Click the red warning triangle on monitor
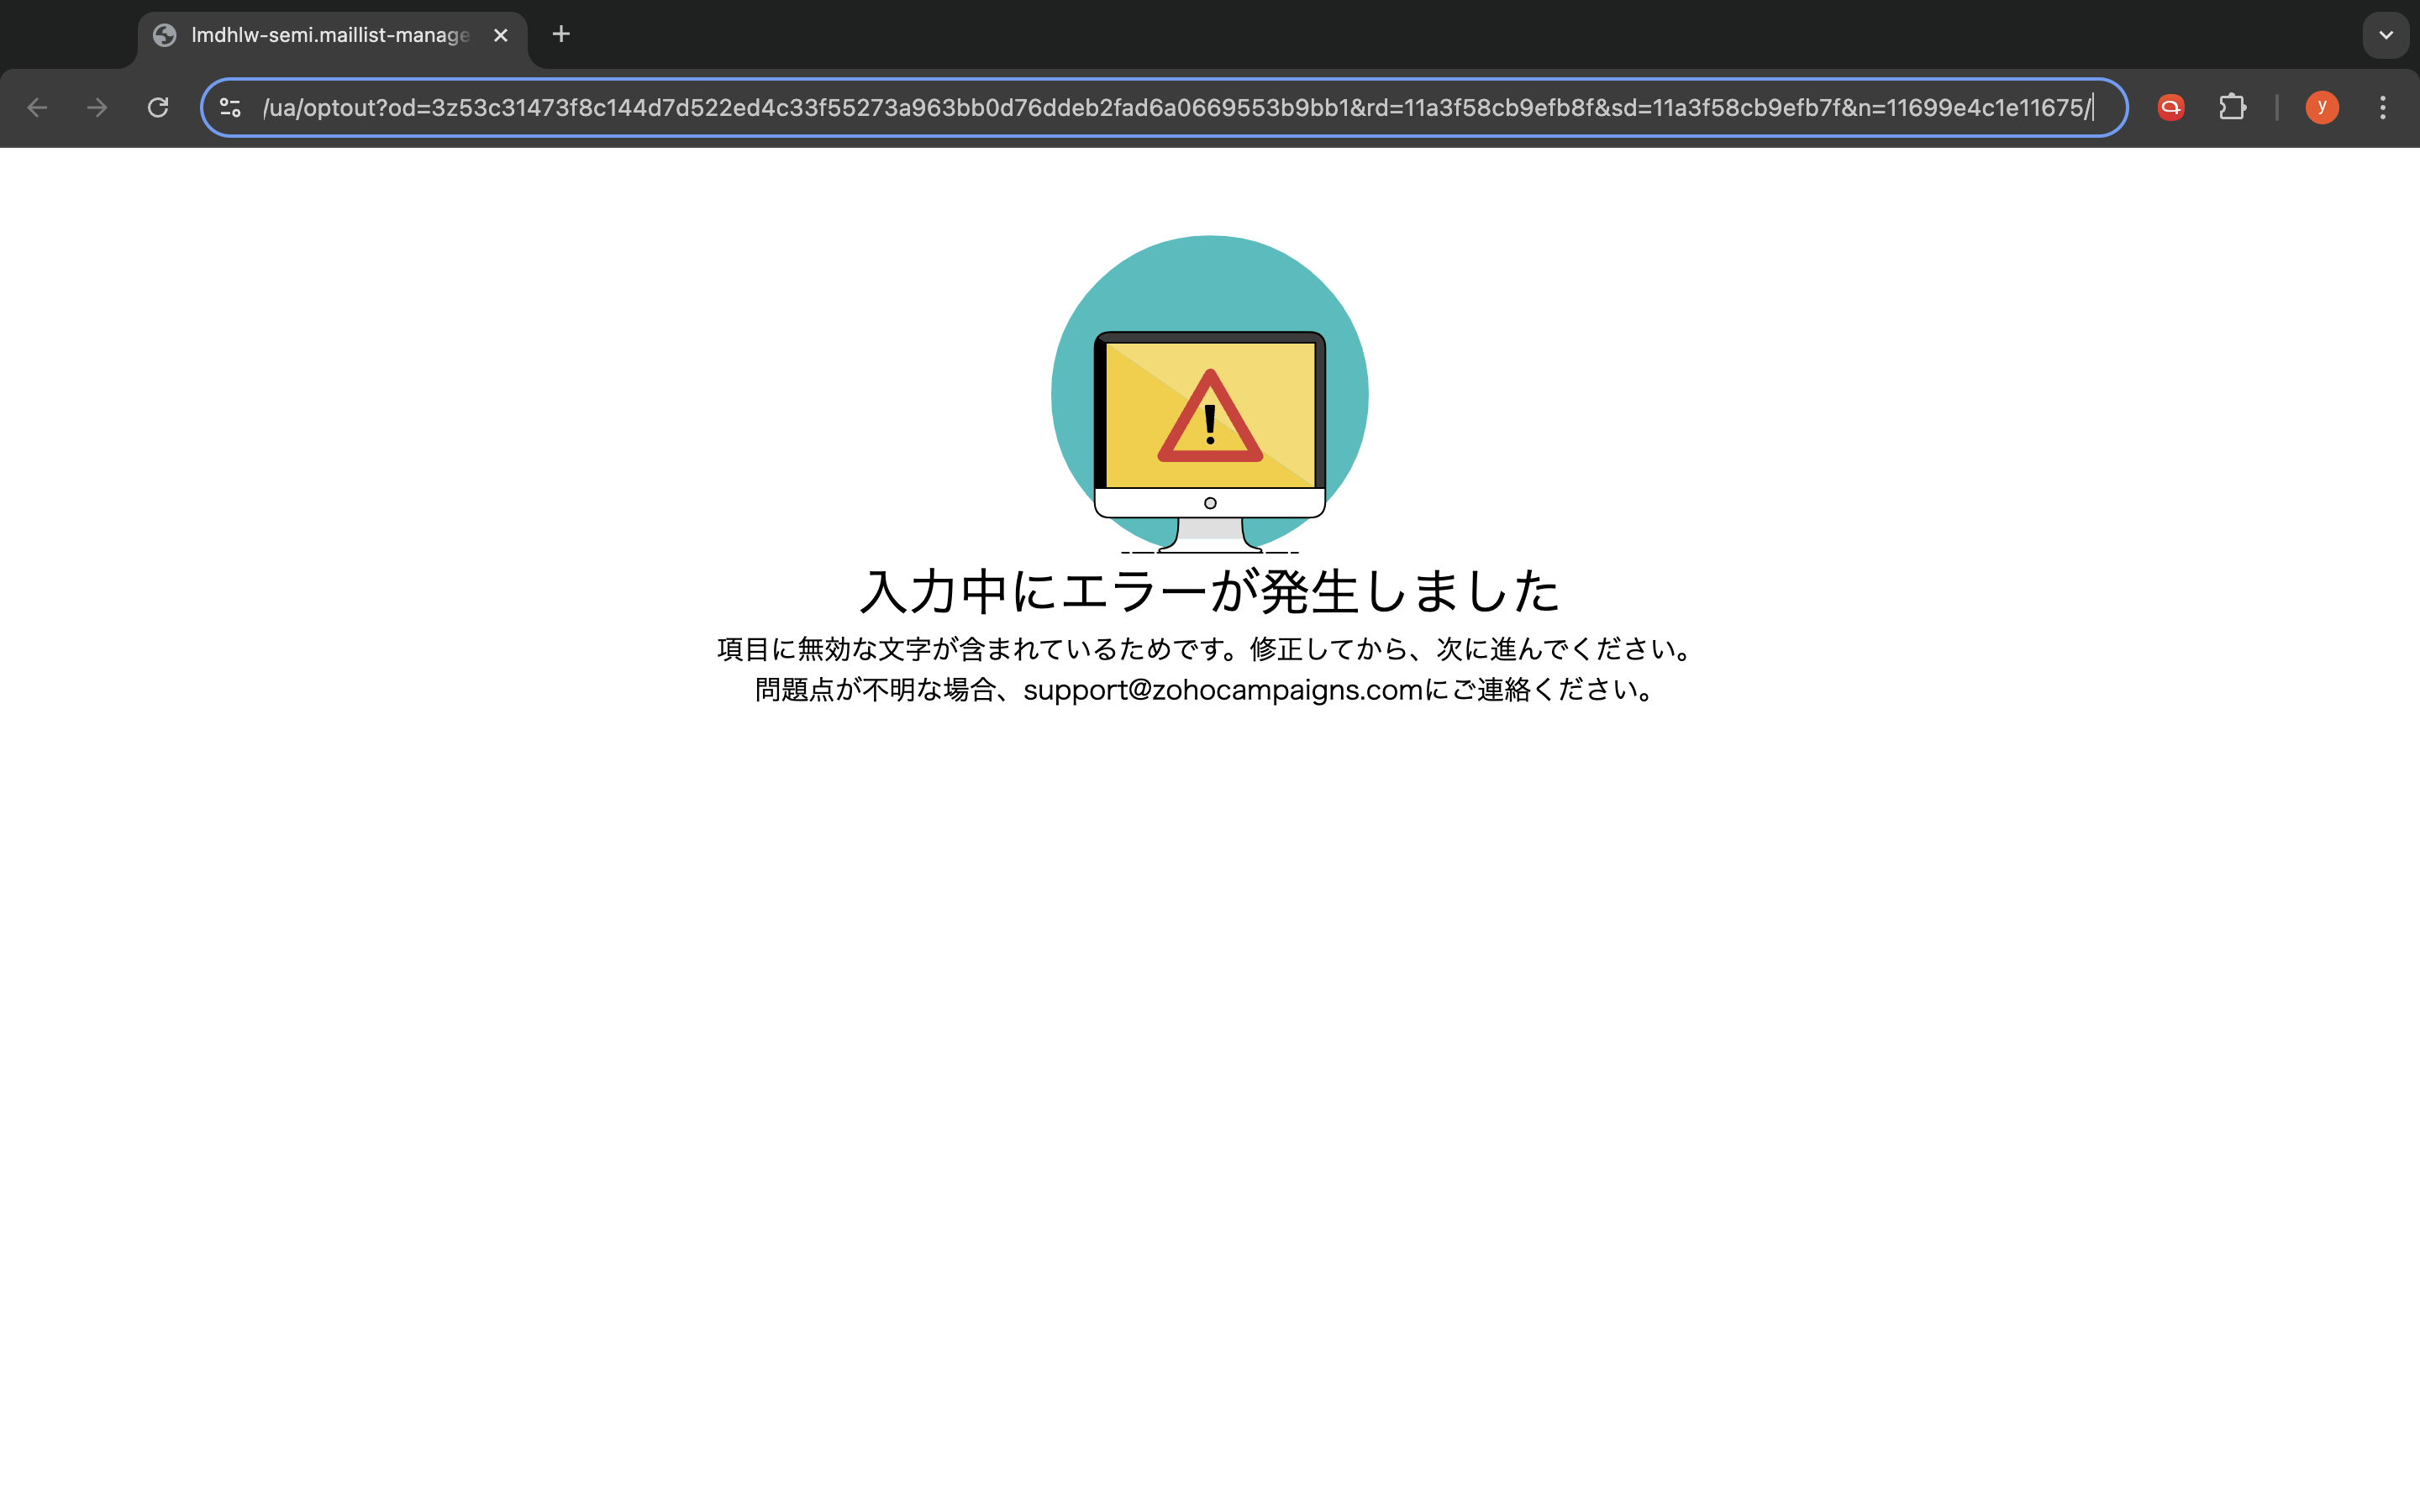Screen dimensions: 2420x1512 tap(1210, 420)
